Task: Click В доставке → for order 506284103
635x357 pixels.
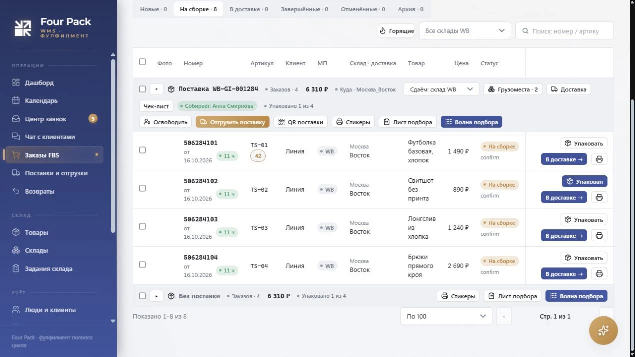Action: (564, 236)
